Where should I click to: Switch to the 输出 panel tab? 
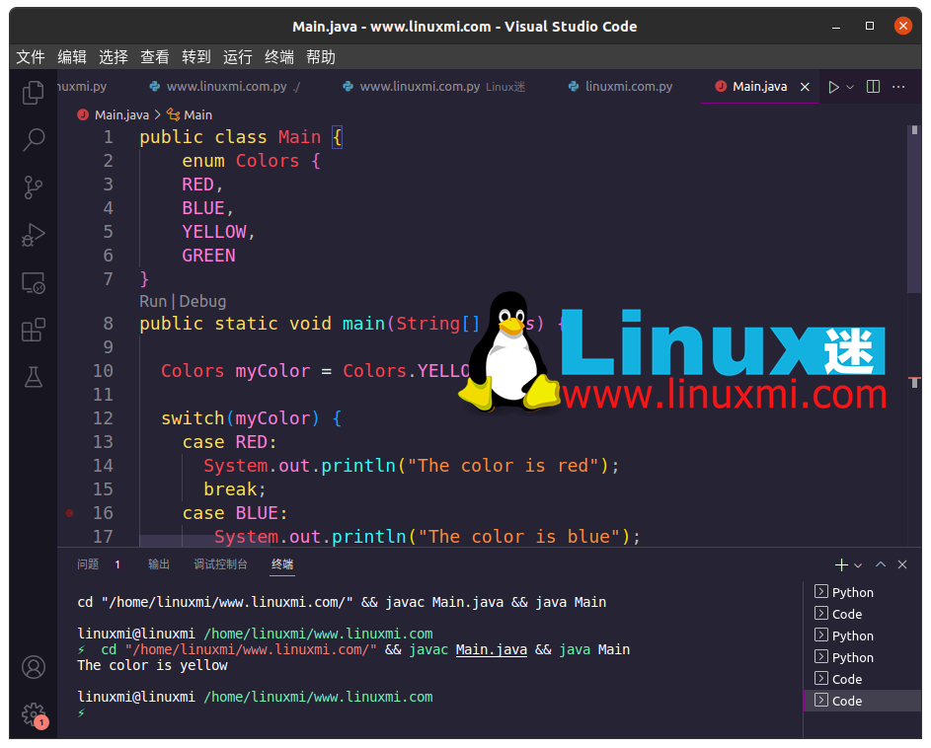coord(159,564)
